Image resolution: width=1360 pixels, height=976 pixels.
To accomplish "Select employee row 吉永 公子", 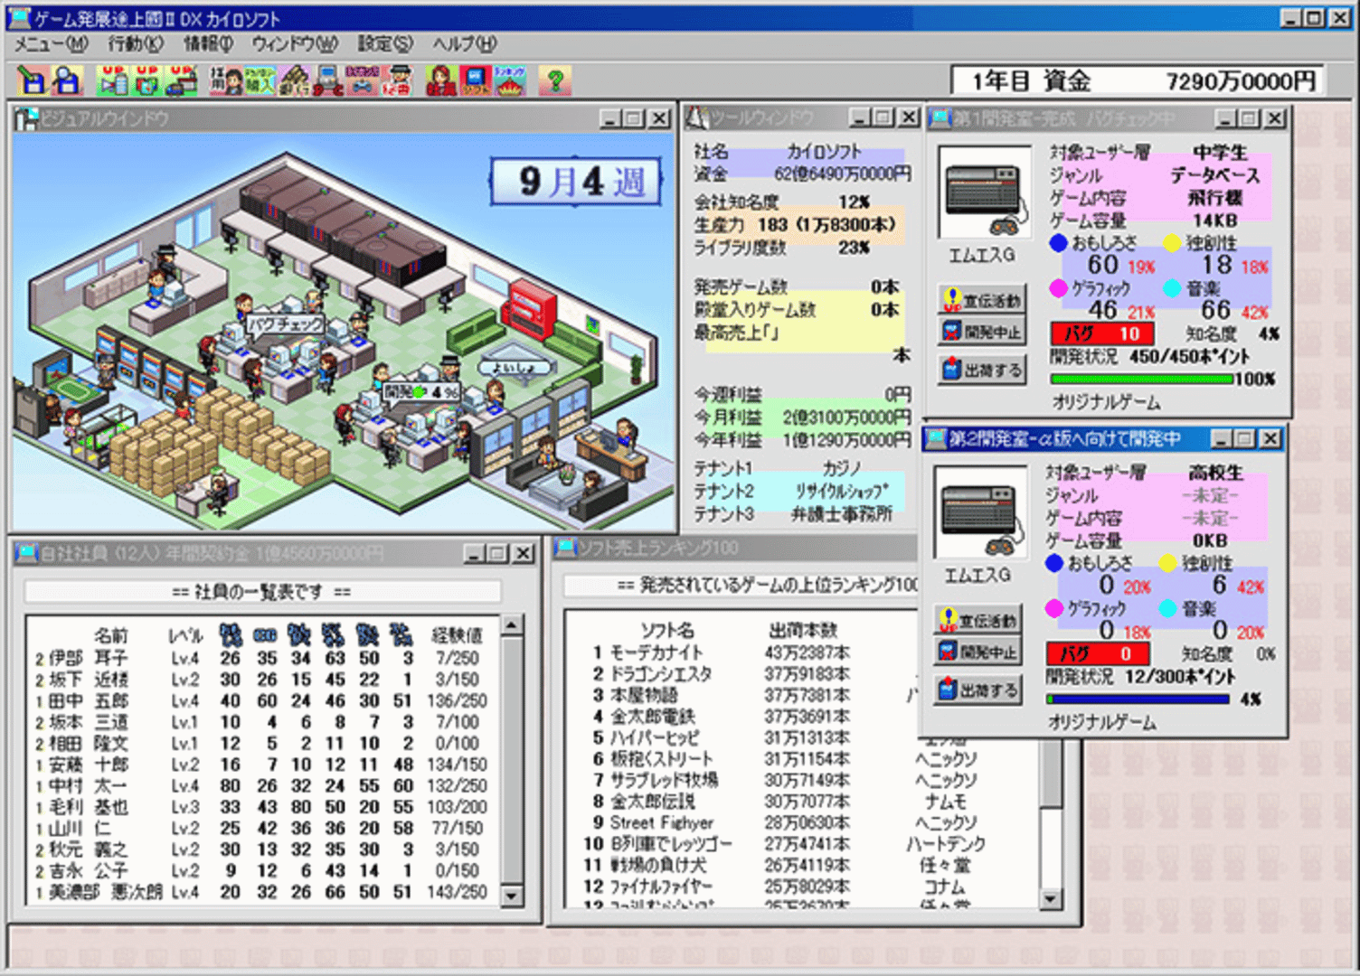I will click(x=264, y=870).
